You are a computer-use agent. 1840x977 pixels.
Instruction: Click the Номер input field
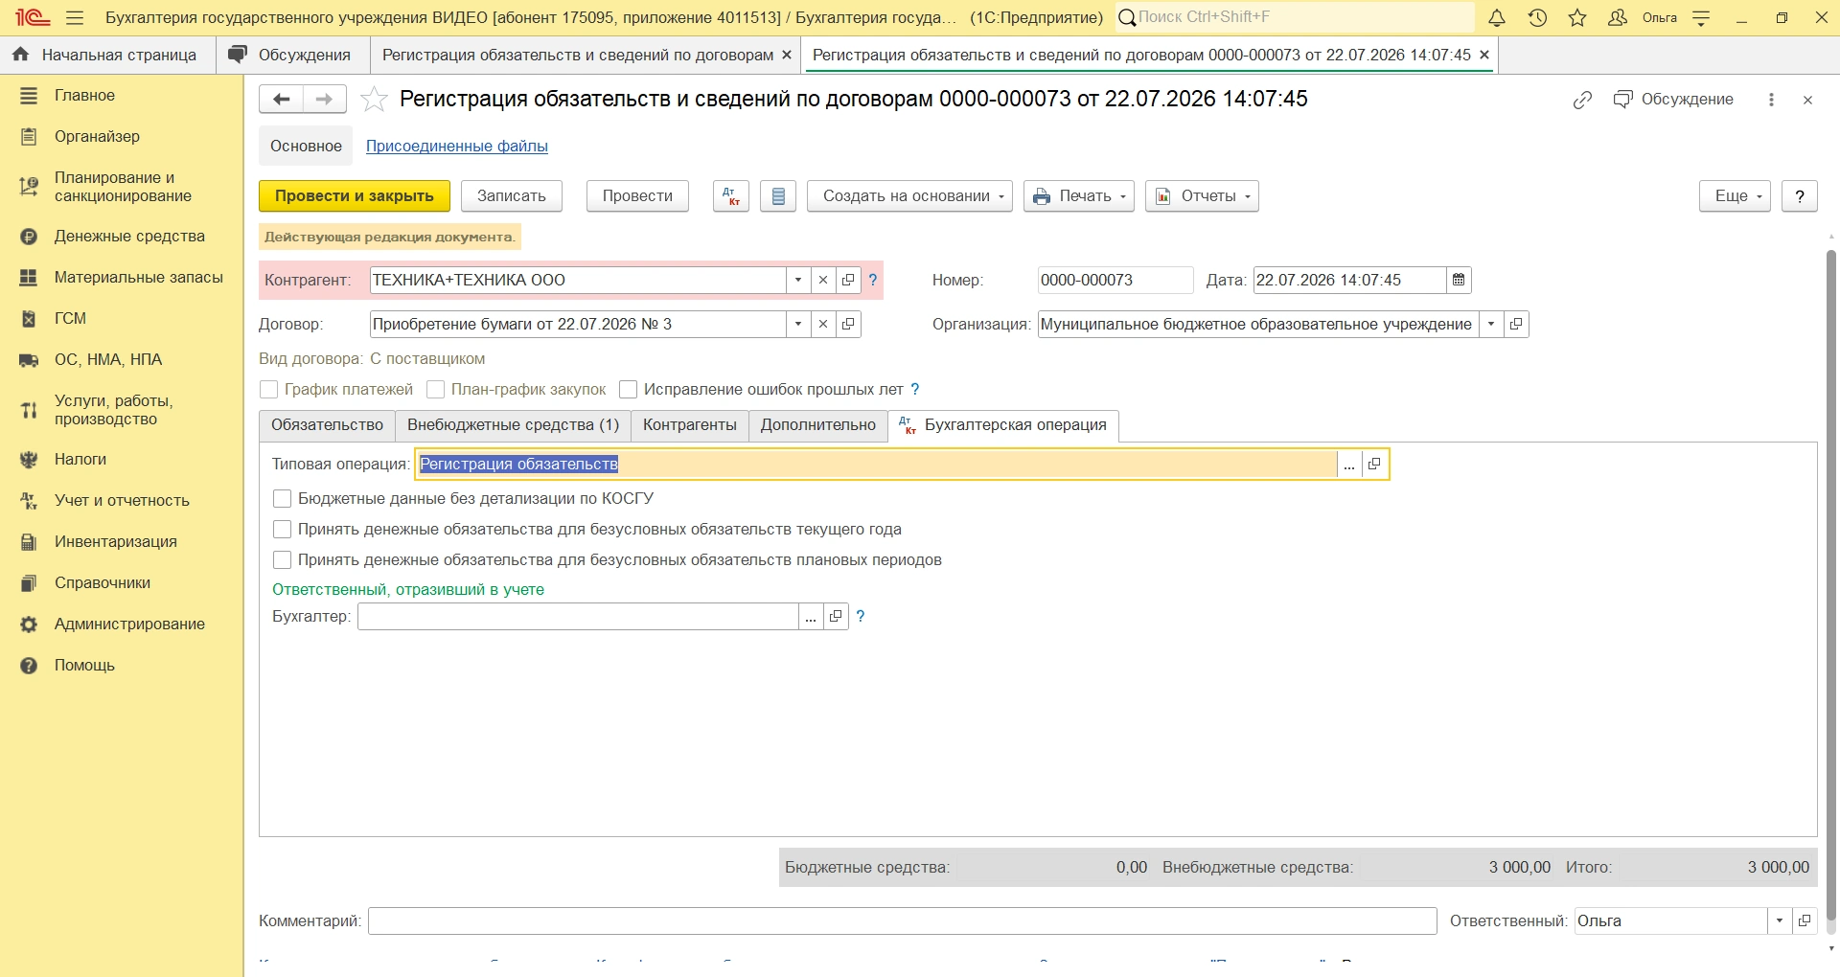point(1115,281)
